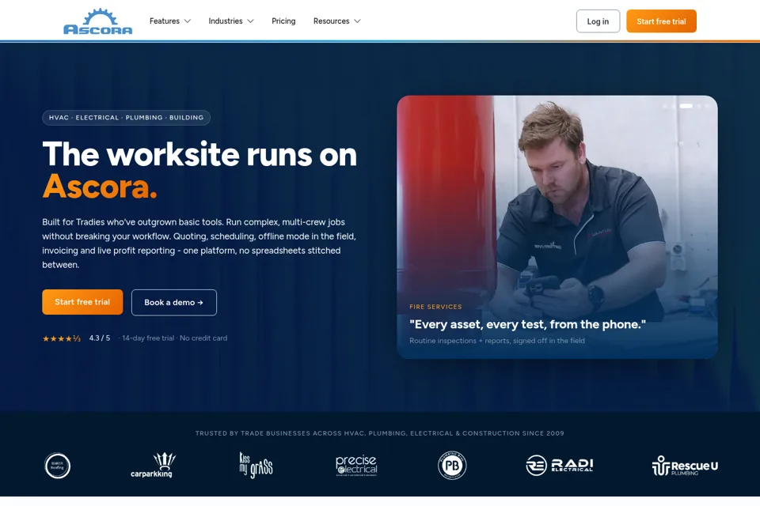Click the Book a demo button
Screen dimensions: 760x506
[x=174, y=303]
